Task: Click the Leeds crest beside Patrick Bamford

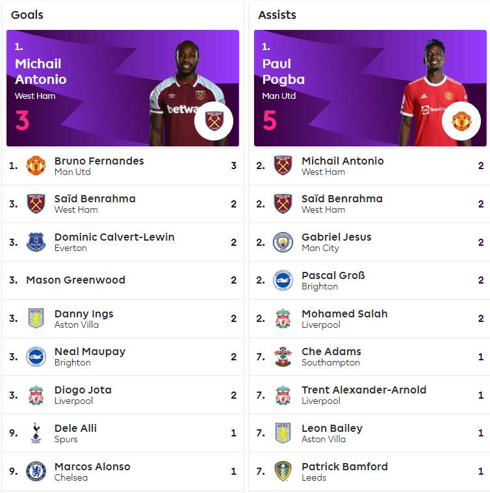Action: [x=283, y=472]
